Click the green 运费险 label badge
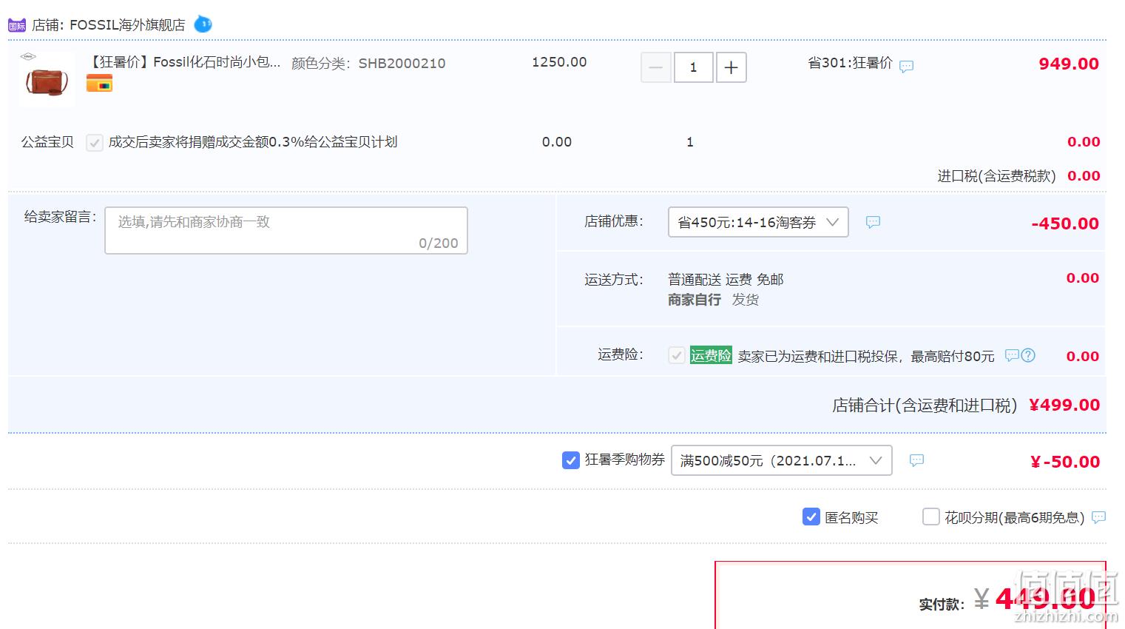The image size is (1125, 629). (711, 356)
